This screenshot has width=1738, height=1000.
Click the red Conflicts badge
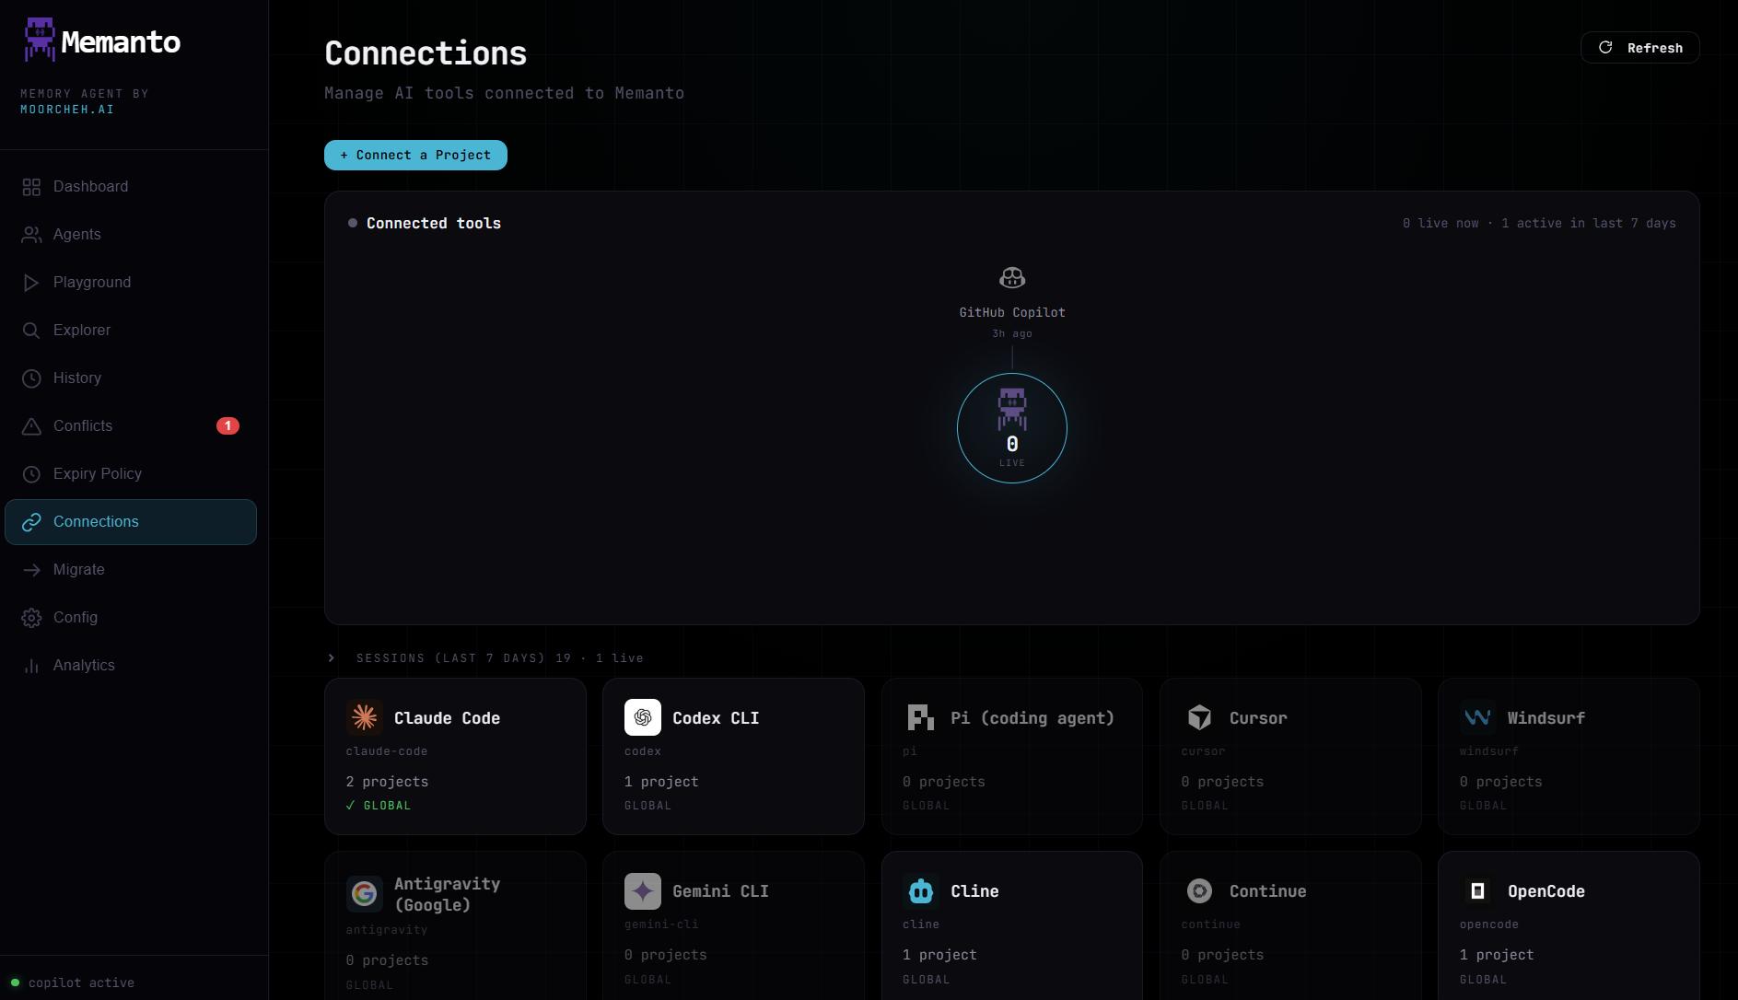(227, 425)
